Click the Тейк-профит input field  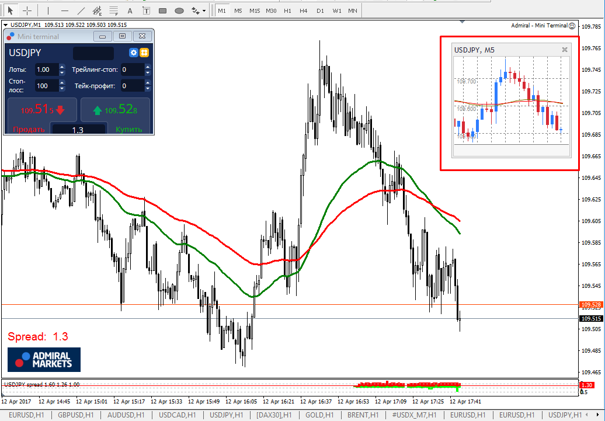pyautogui.click(x=133, y=86)
